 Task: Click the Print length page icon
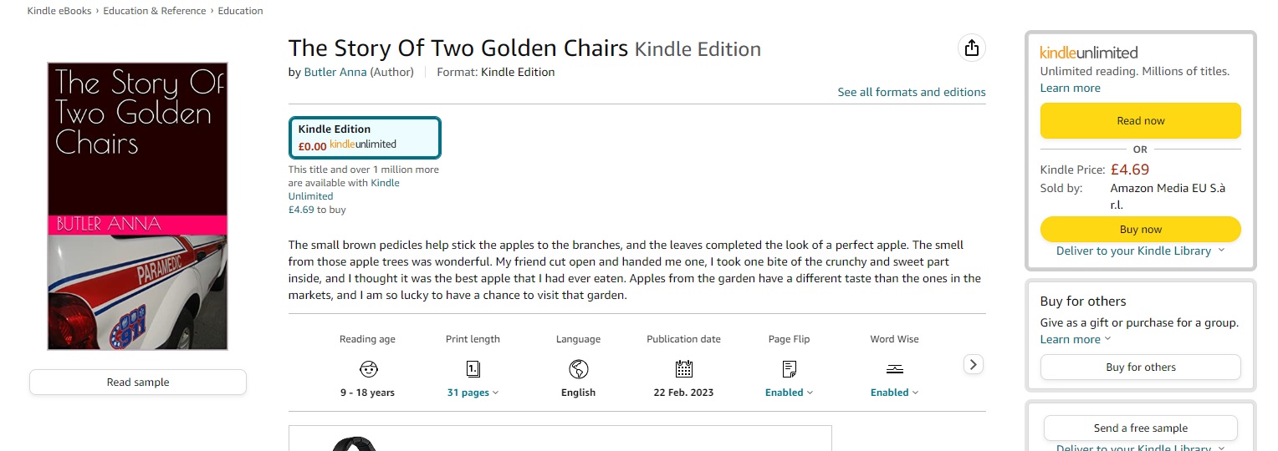473,368
